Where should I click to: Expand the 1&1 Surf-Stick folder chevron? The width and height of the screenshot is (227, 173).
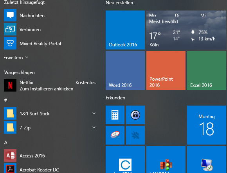pyautogui.click(x=94, y=113)
